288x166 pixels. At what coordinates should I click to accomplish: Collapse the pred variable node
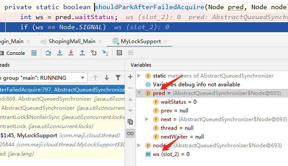[139, 93]
